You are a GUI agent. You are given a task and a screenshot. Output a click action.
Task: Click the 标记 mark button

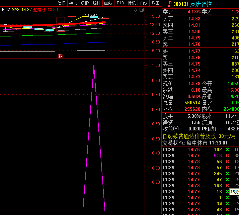(x=132, y=3)
